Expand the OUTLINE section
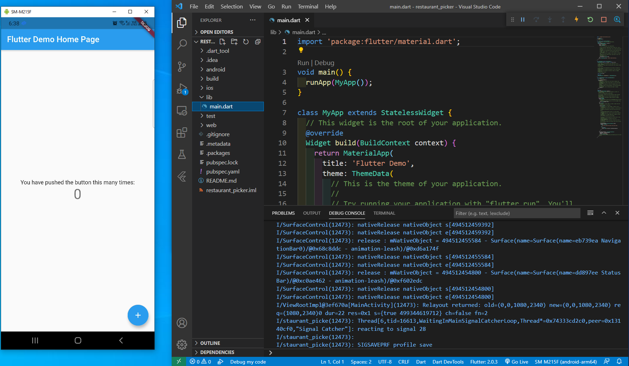629x366 pixels. [x=228, y=343]
